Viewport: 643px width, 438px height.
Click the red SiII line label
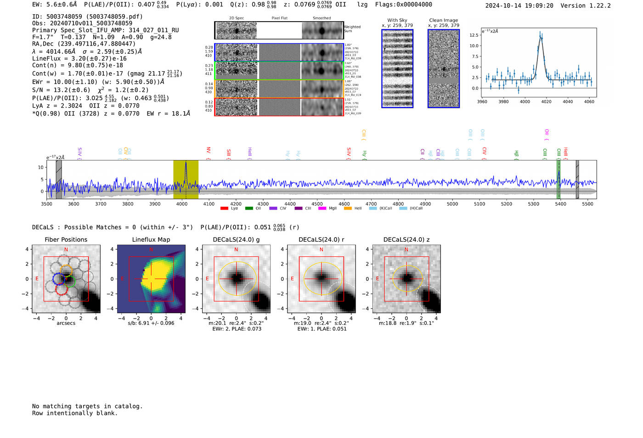click(229, 154)
